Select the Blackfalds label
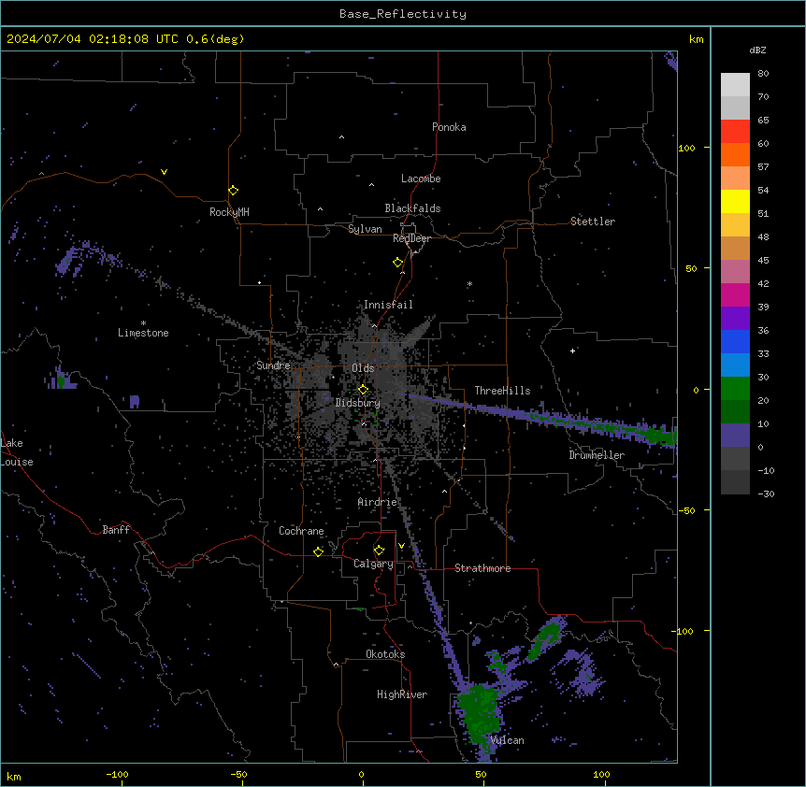 coord(412,208)
